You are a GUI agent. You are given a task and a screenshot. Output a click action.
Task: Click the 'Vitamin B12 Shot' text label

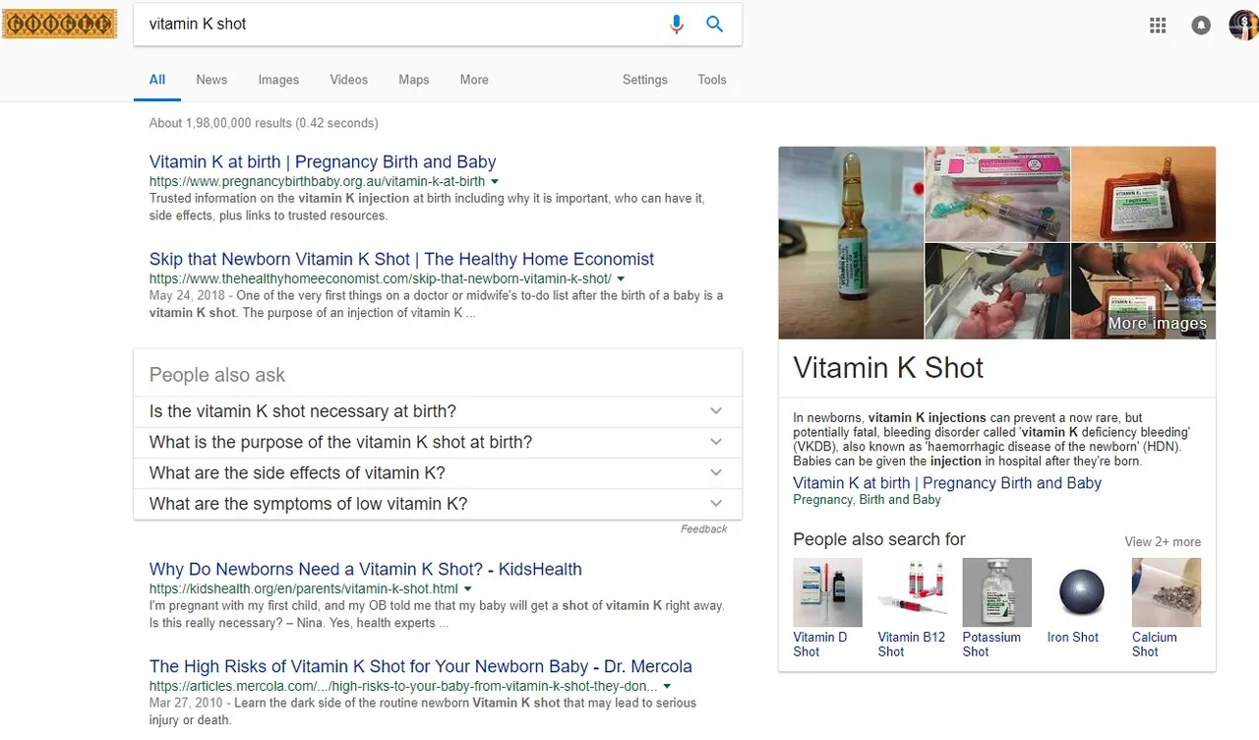(x=912, y=645)
